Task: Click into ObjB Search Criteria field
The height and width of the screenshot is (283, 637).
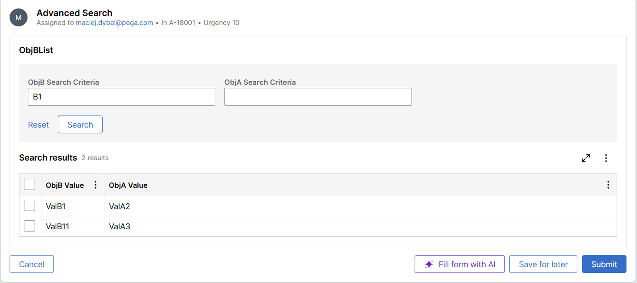Action: [x=121, y=97]
